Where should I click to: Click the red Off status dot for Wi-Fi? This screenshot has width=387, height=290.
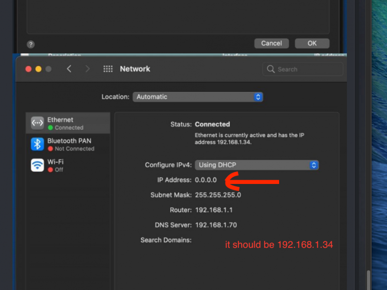point(50,170)
